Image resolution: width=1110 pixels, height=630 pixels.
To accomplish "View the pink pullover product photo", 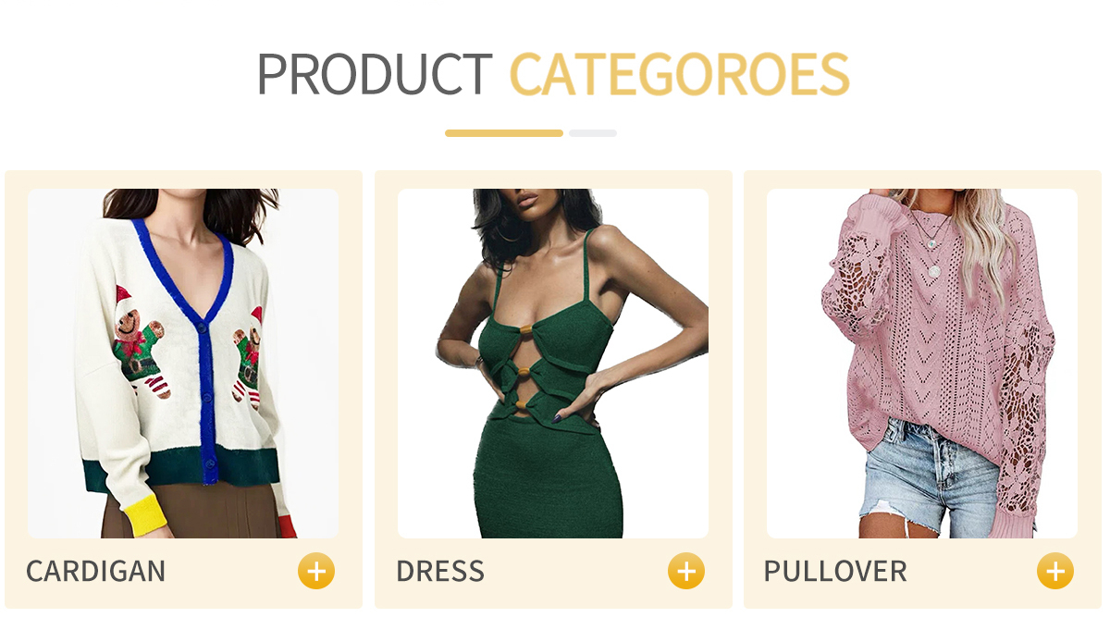I will tap(922, 364).
